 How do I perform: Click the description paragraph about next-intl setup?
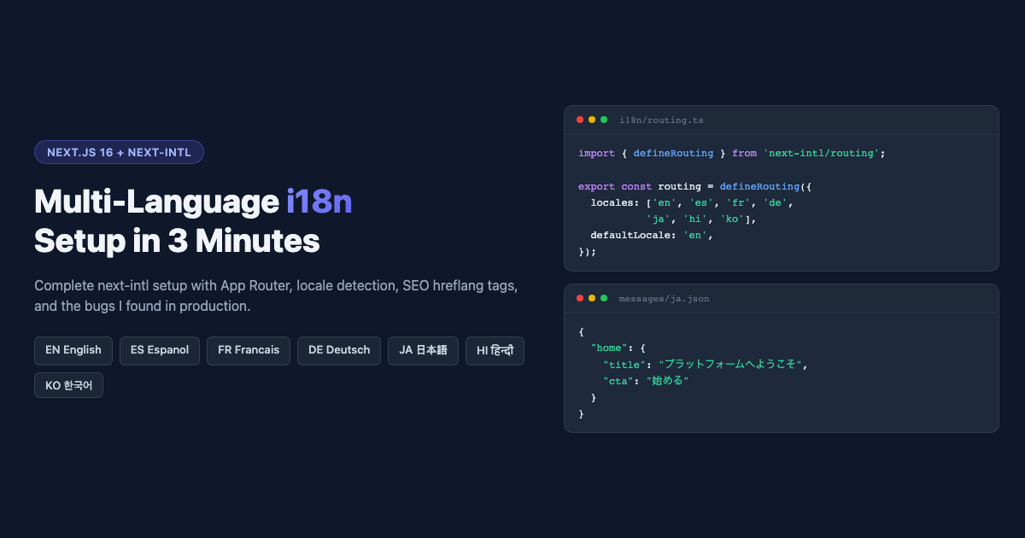[276, 295]
